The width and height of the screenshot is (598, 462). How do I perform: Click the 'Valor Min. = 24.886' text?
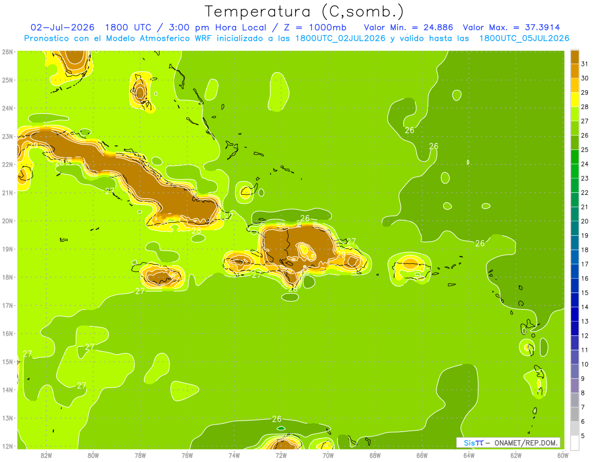click(x=409, y=27)
